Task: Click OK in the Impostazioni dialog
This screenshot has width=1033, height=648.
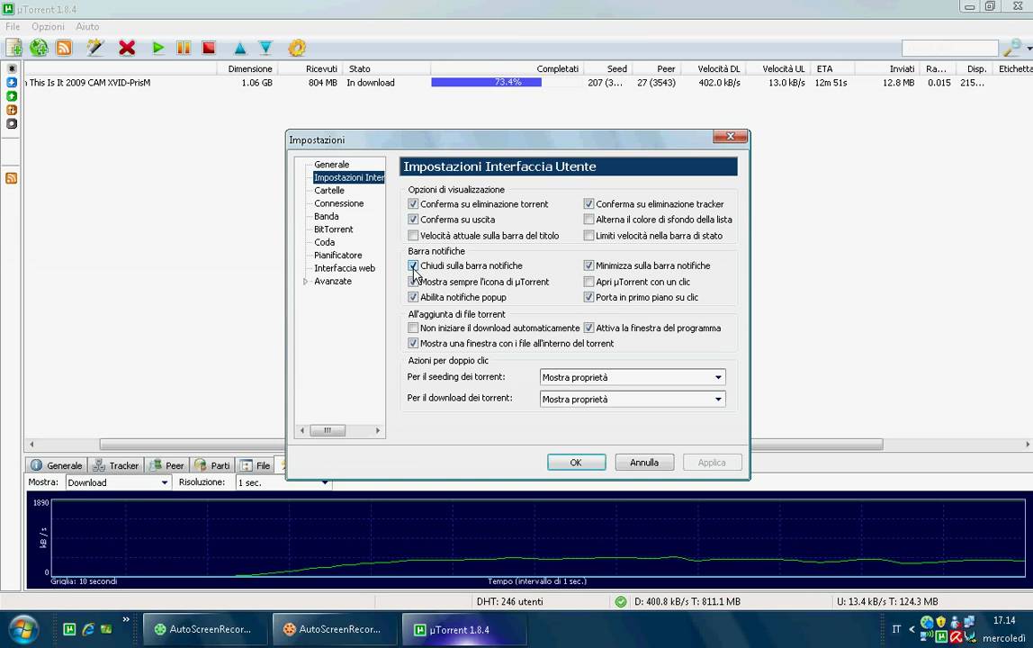Action: coord(577,462)
